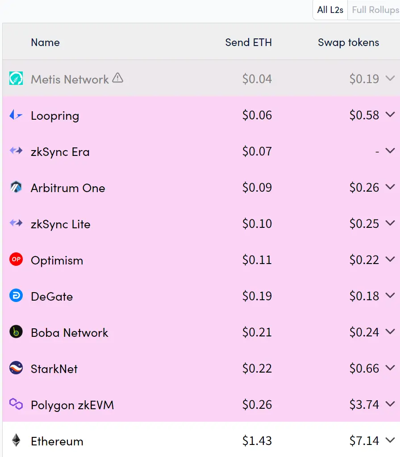Viewport: 400px width, 457px height.
Task: Switch to the All L2s filter
Action: [x=330, y=10]
